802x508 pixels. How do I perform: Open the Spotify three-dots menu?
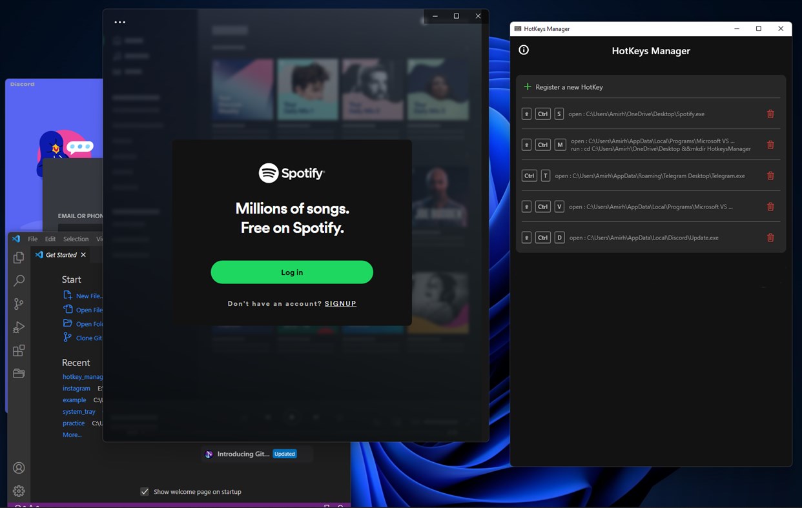119,22
